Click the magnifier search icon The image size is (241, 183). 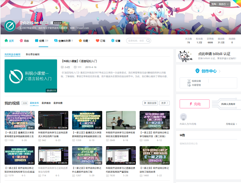pos(148,41)
